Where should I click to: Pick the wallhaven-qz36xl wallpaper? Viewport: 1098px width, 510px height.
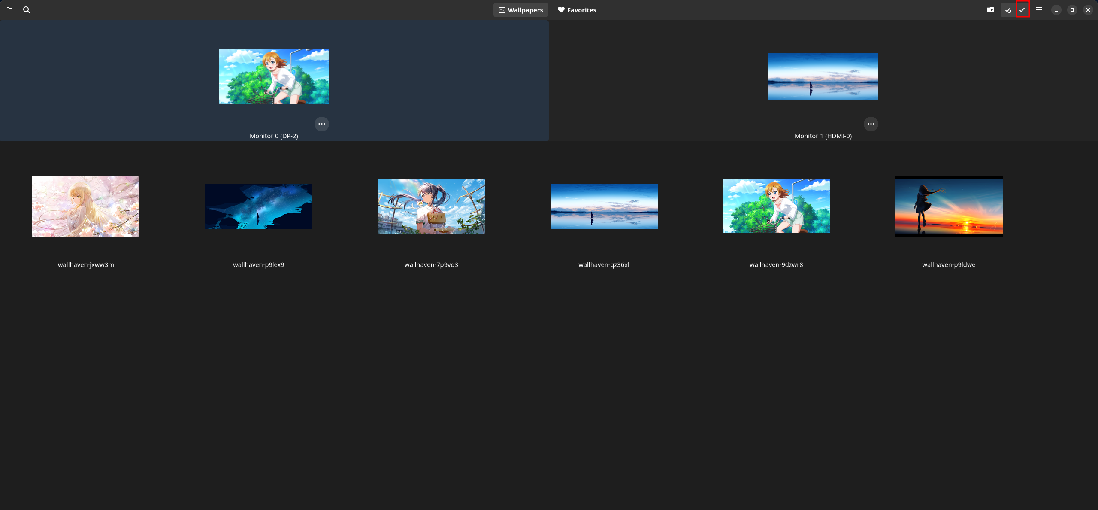pos(604,206)
